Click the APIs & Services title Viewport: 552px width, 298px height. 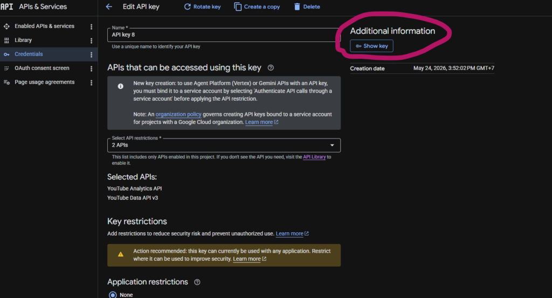(x=43, y=6)
